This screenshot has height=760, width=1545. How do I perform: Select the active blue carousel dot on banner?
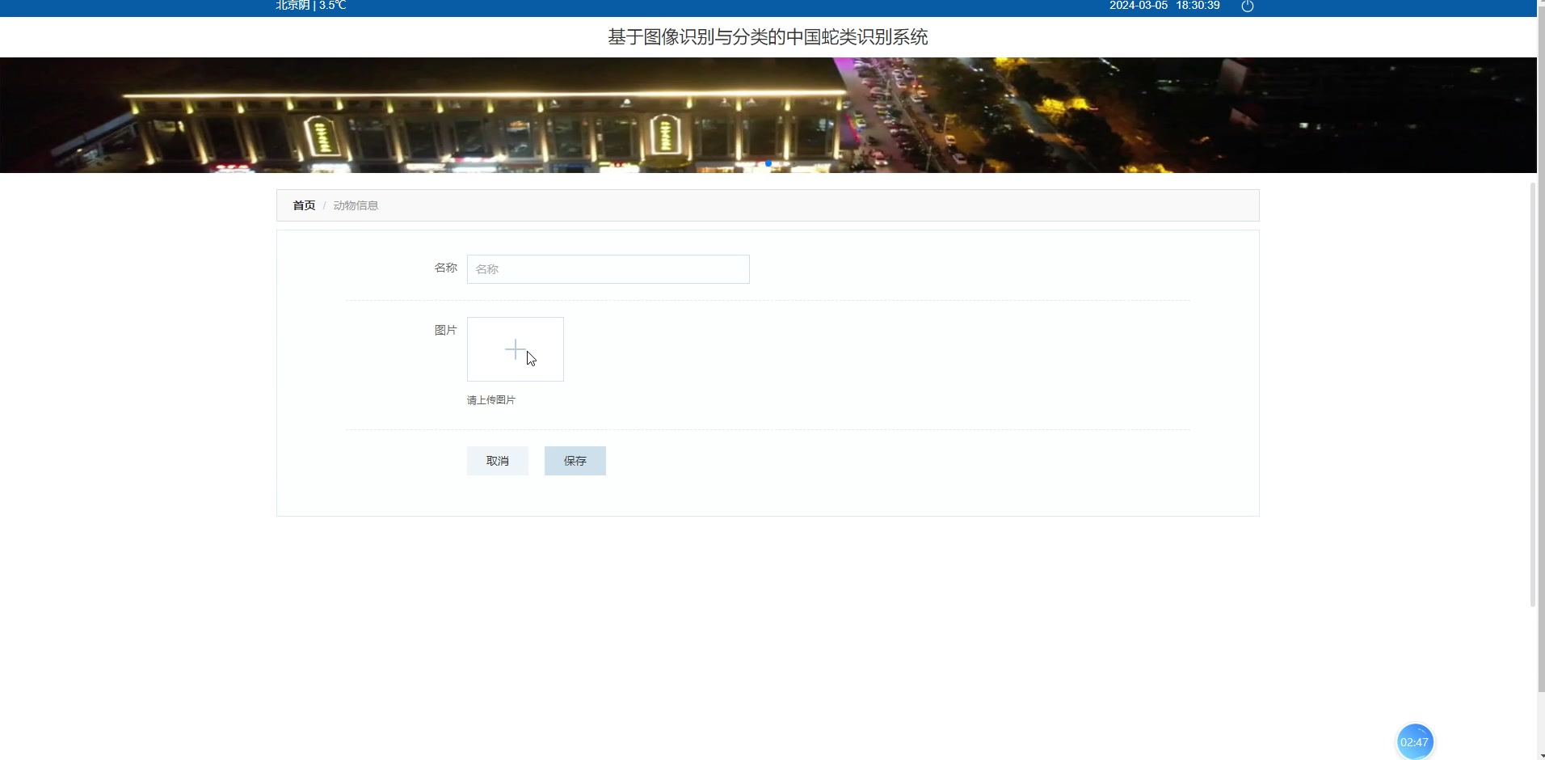tap(768, 164)
